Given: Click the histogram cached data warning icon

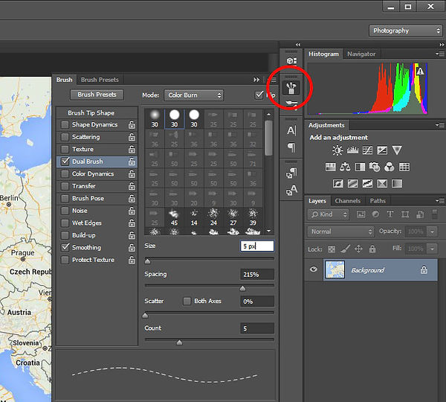Looking at the screenshot, I should 420,71.
